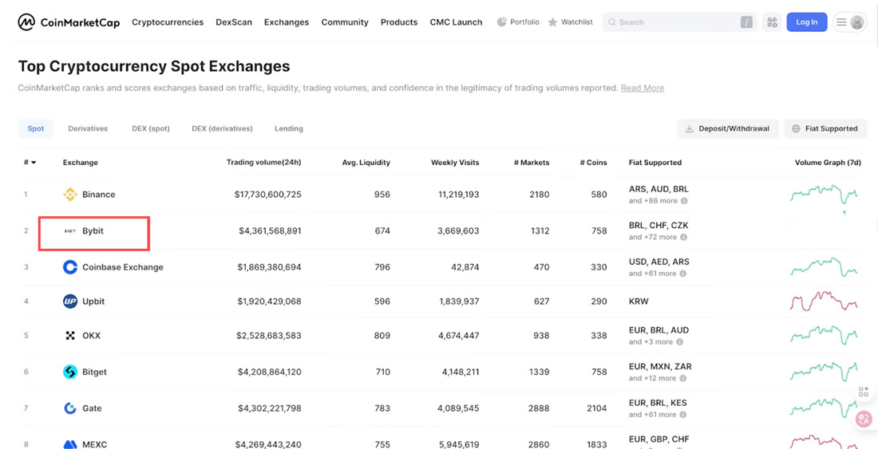Follow the Read More link

click(642, 88)
